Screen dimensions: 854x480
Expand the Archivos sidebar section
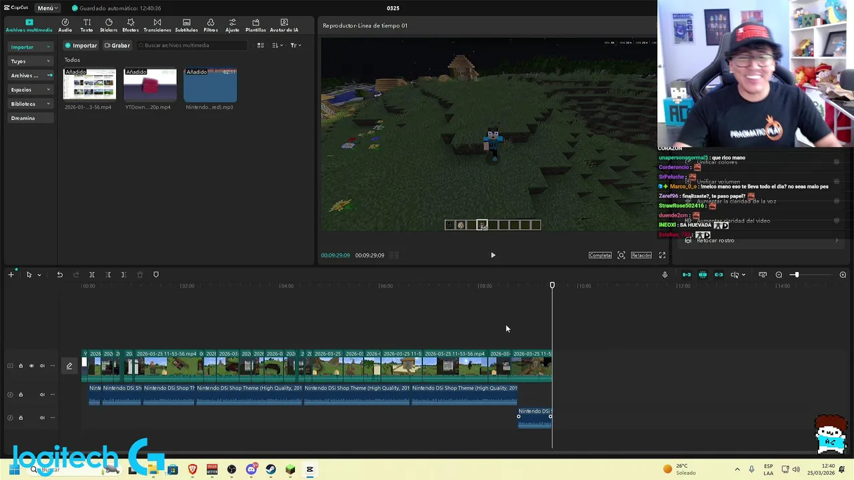(x=30, y=75)
